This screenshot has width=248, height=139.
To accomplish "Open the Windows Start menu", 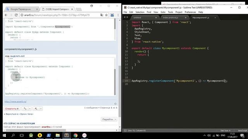I will click(x=4, y=136).
